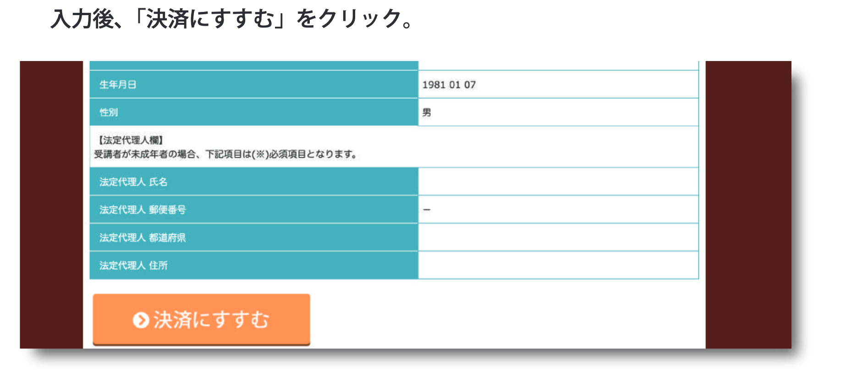Image resolution: width=846 pixels, height=387 pixels.
Task: Click the 性別 value cell showing 男
Action: click(x=558, y=112)
